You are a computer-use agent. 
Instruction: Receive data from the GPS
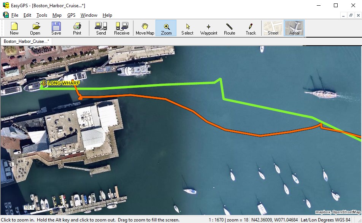(121, 28)
